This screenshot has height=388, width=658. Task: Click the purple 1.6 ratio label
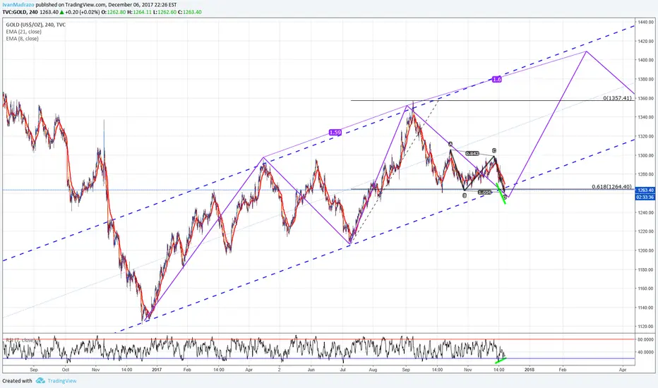496,79
